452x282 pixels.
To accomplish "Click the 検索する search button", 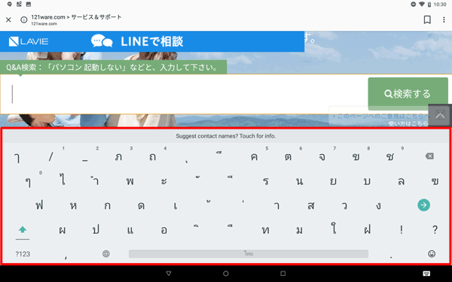I will (408, 93).
